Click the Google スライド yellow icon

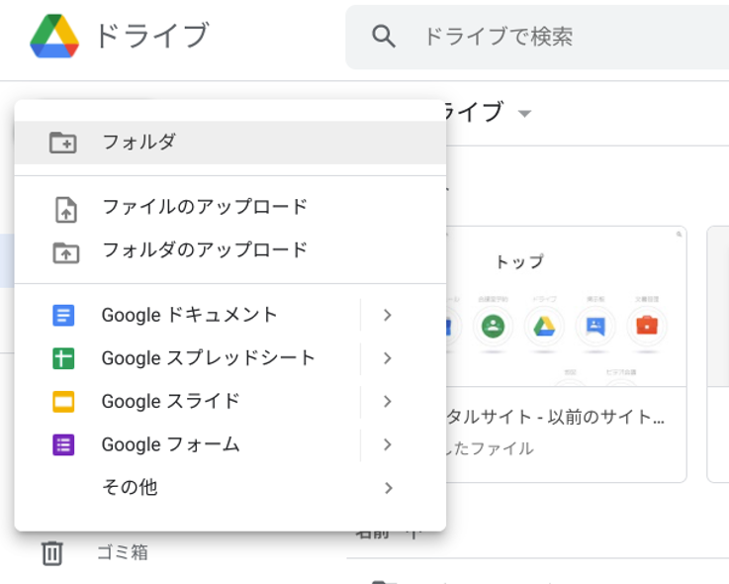click(63, 402)
